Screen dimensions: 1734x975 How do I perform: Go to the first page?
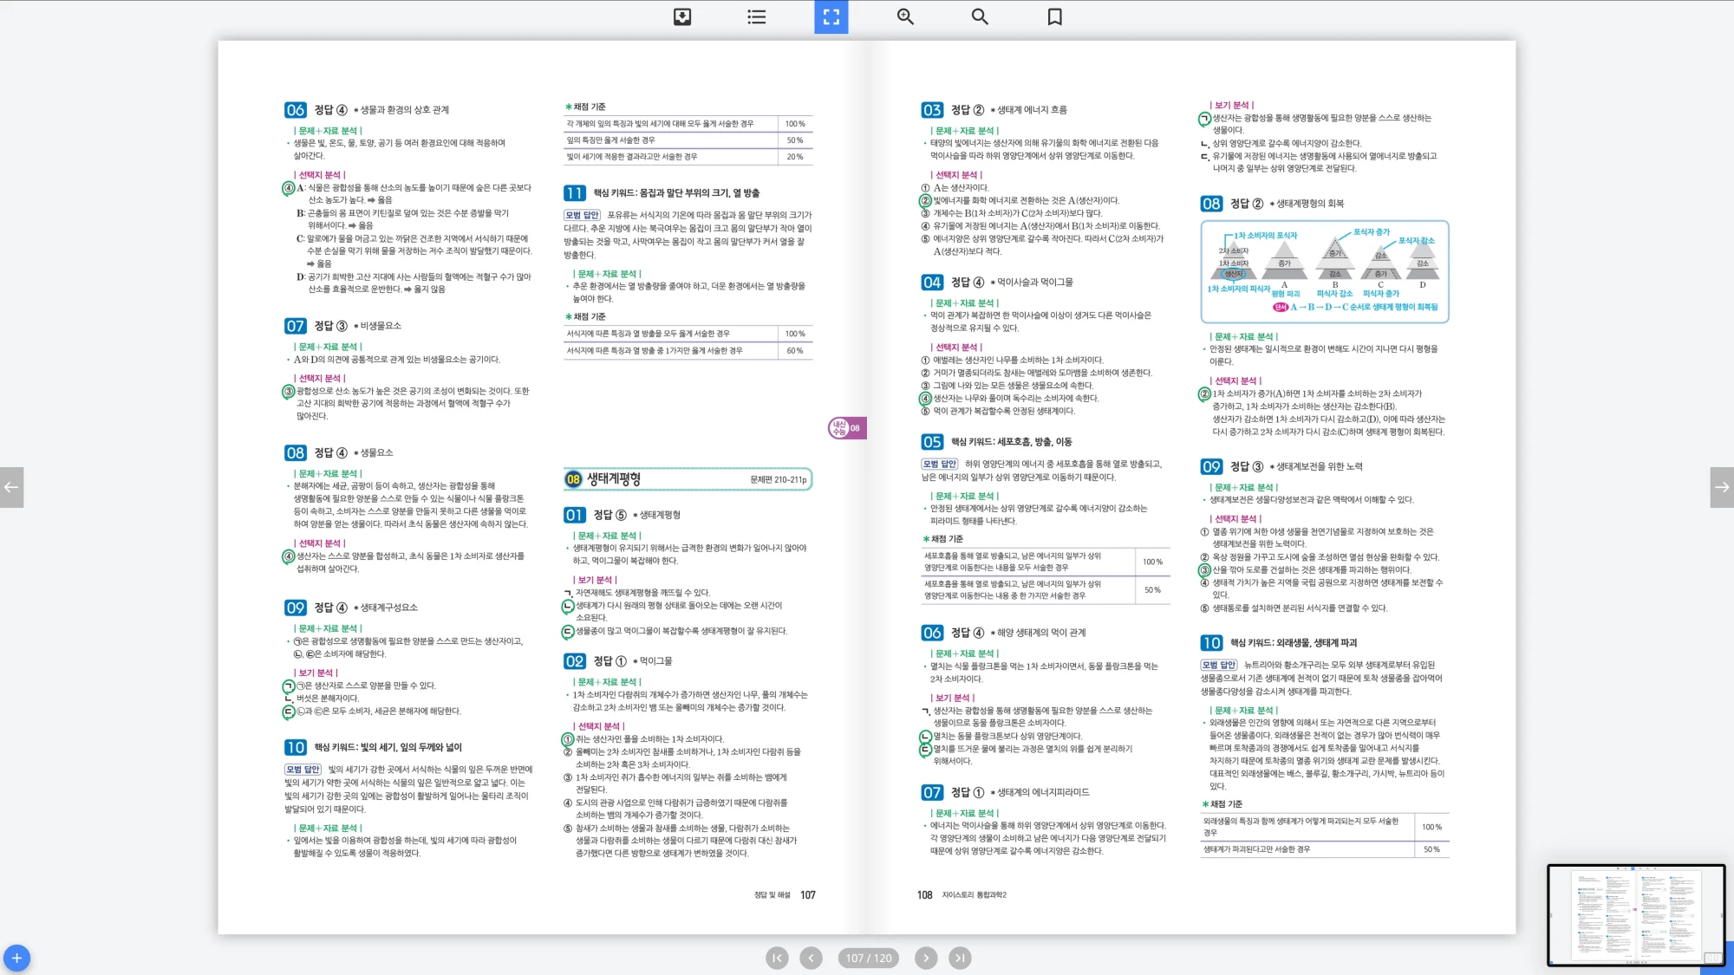777,958
